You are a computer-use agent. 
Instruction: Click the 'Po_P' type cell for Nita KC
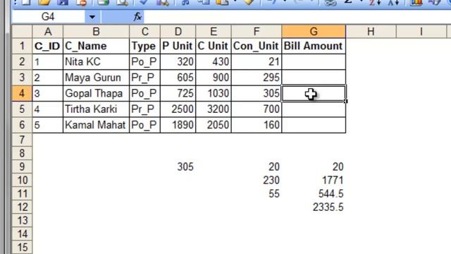(x=144, y=61)
